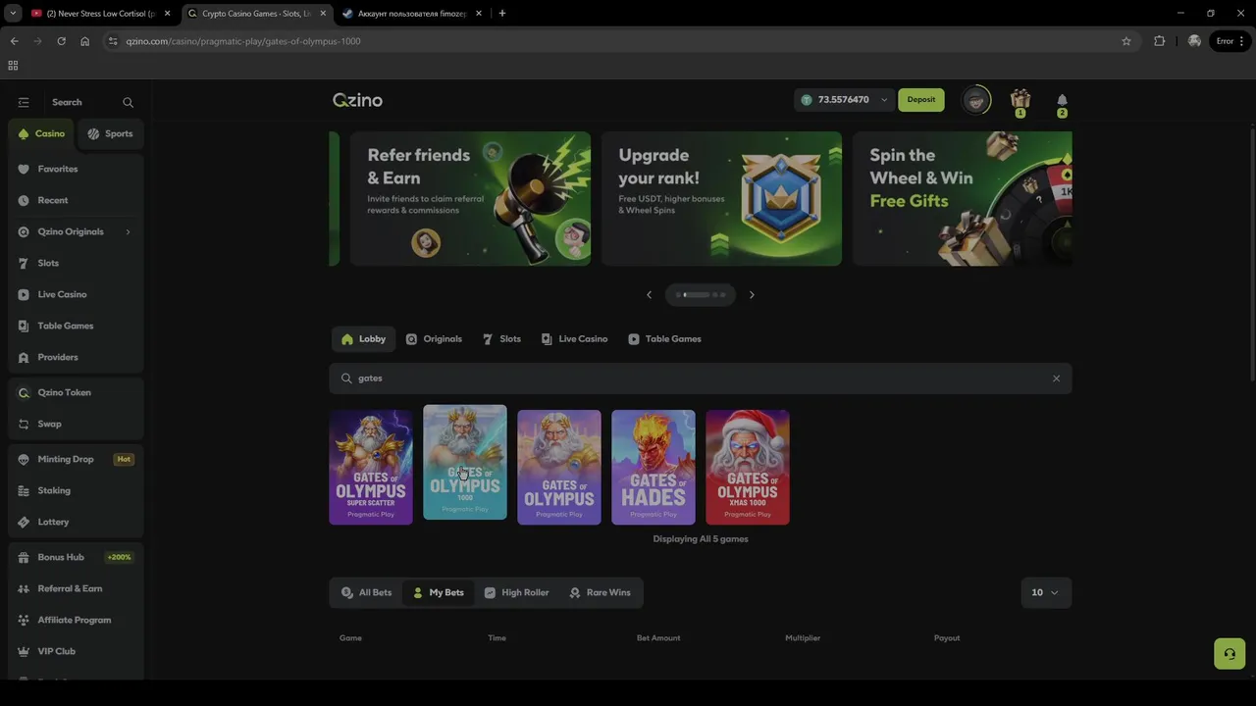Open Recent games in the sidebar
Screen dimensions: 1256x706
tap(76, 200)
